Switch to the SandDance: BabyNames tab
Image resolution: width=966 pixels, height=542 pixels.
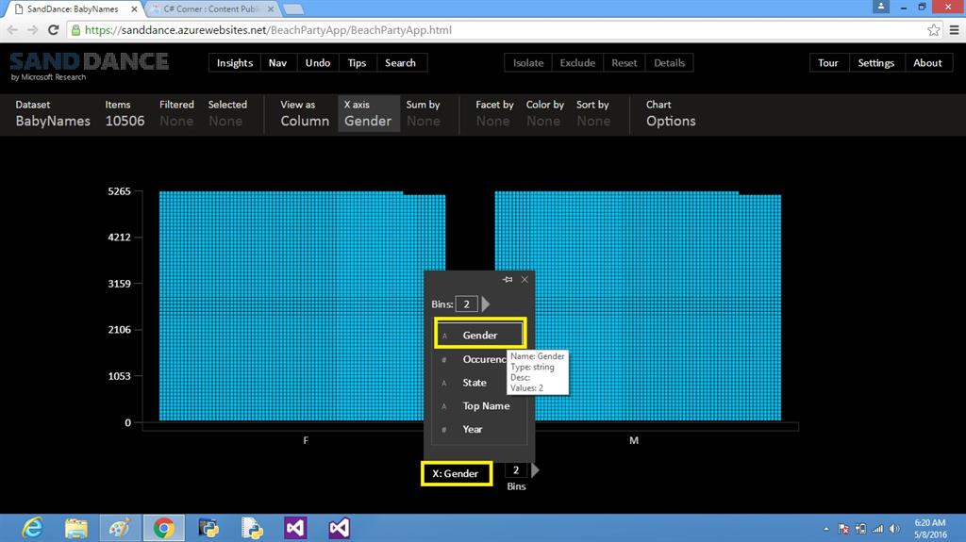(74, 9)
